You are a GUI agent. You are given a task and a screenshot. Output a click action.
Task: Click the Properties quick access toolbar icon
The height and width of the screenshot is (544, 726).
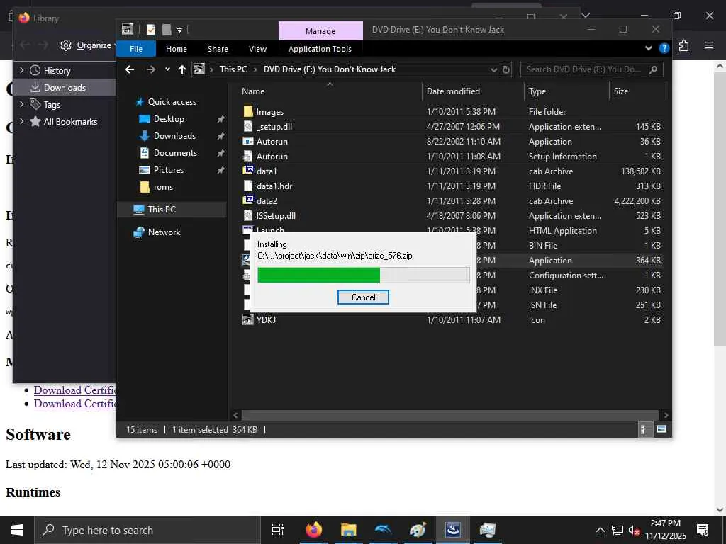click(151, 30)
